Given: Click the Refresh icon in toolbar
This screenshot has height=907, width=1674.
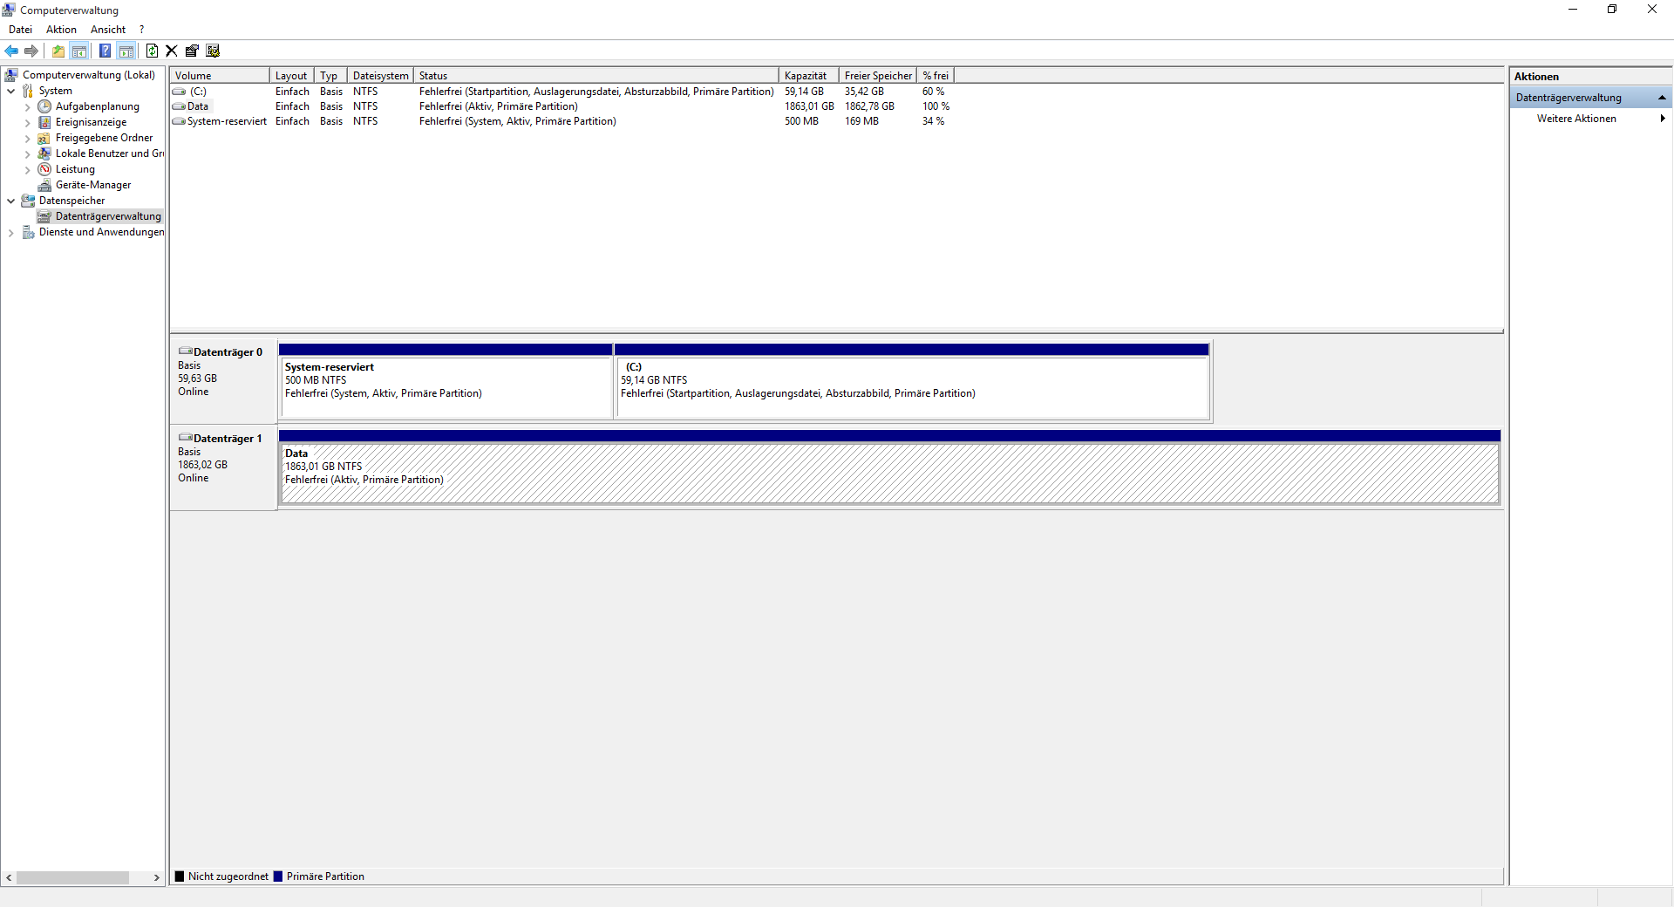Looking at the screenshot, I should (x=152, y=51).
